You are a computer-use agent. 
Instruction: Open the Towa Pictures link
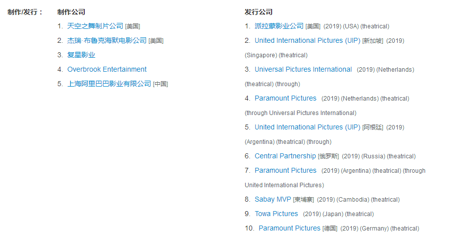276,214
